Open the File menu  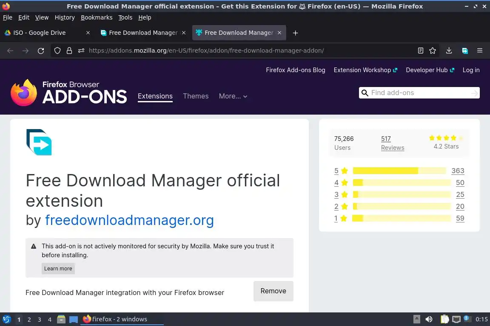point(8,17)
